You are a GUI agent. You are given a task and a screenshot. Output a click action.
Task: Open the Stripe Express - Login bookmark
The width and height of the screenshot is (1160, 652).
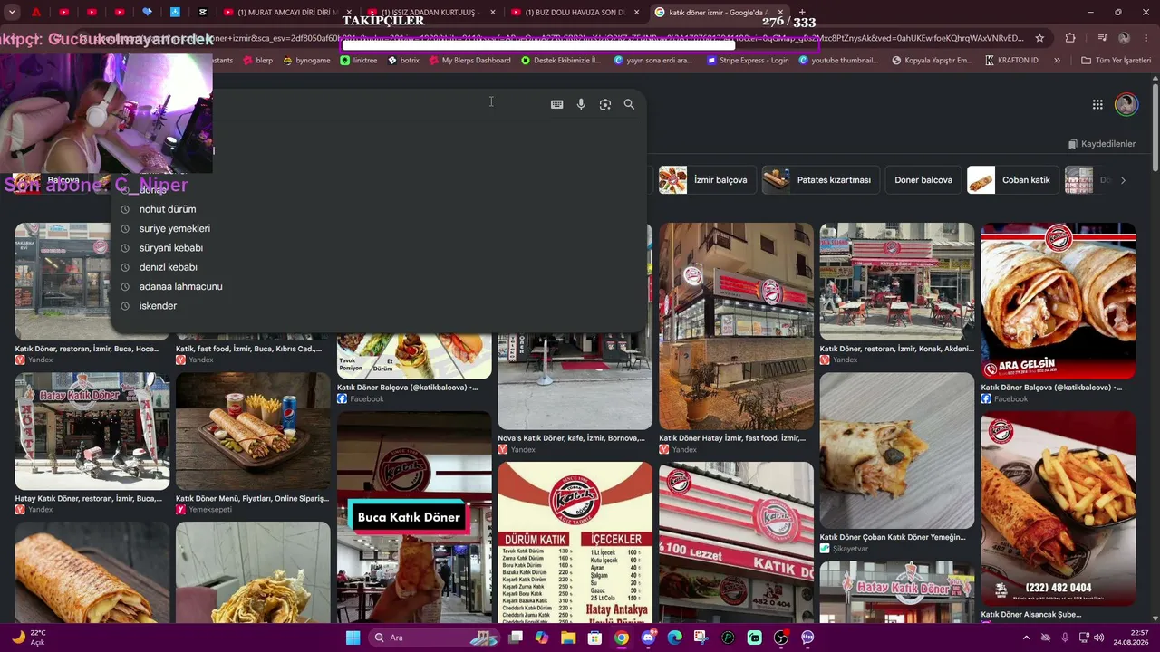point(748,61)
